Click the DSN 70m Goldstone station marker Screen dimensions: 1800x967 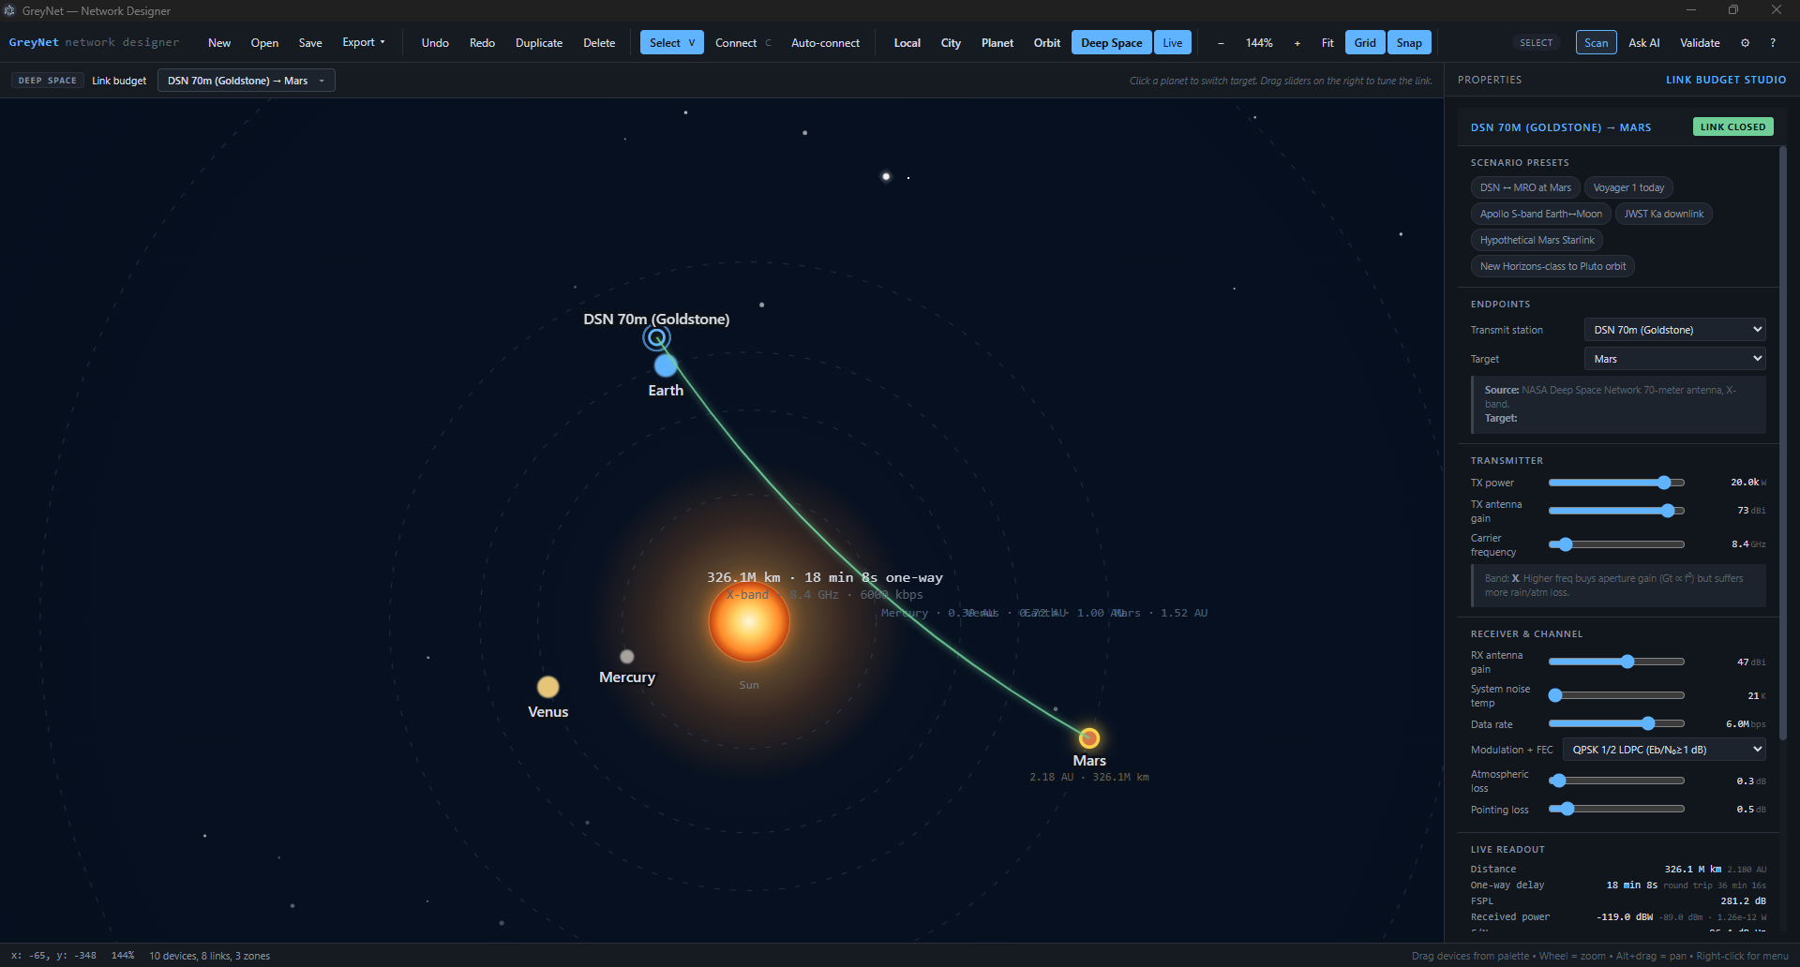pyautogui.click(x=656, y=337)
